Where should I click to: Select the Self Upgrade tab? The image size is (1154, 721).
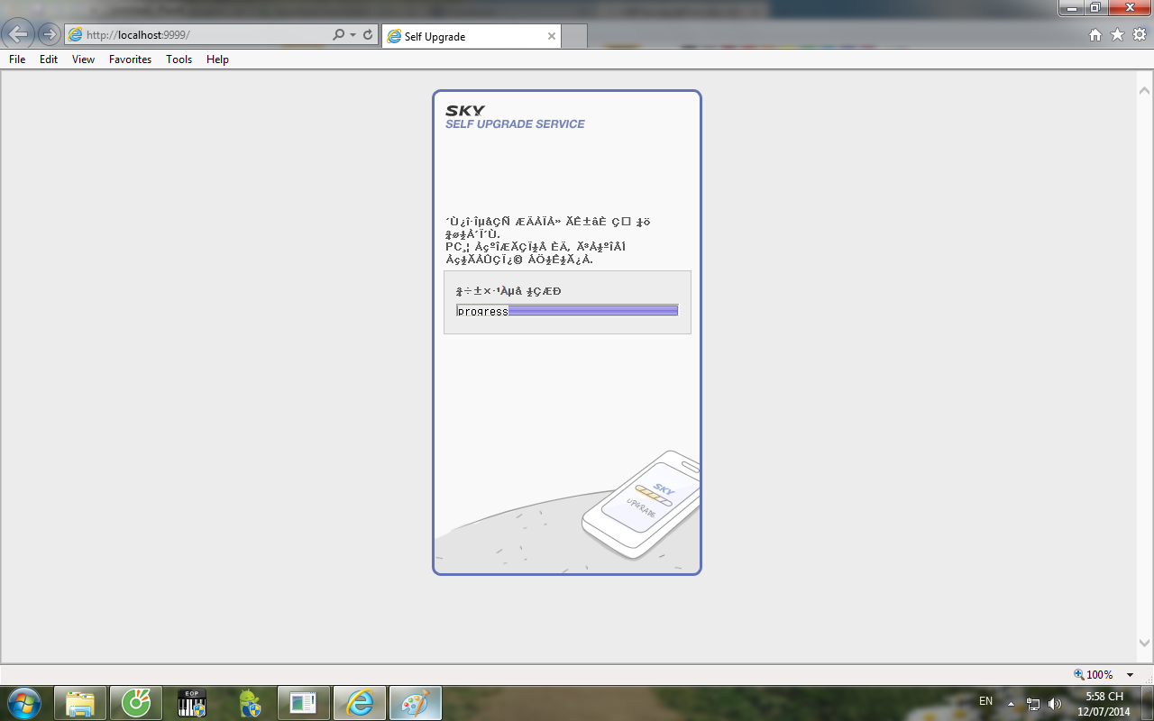point(471,37)
